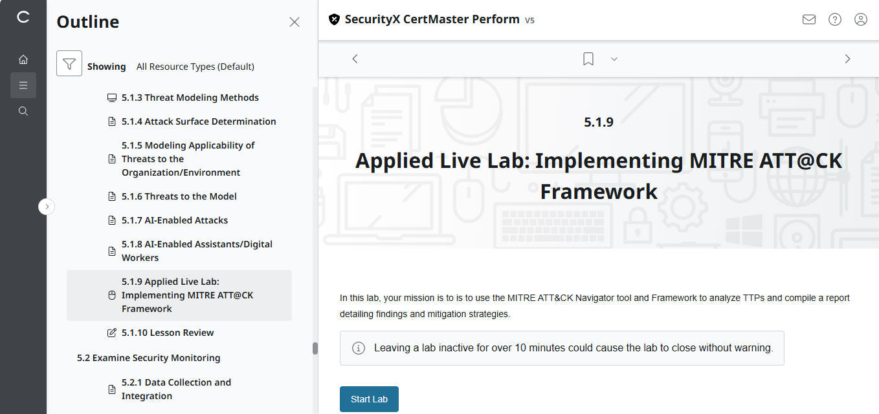The height and width of the screenshot is (414, 879).
Task: Open the user account profile icon
Action: point(860,19)
